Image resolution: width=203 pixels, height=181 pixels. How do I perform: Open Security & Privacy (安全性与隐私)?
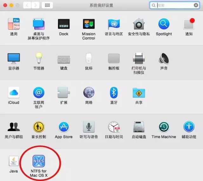[139, 24]
